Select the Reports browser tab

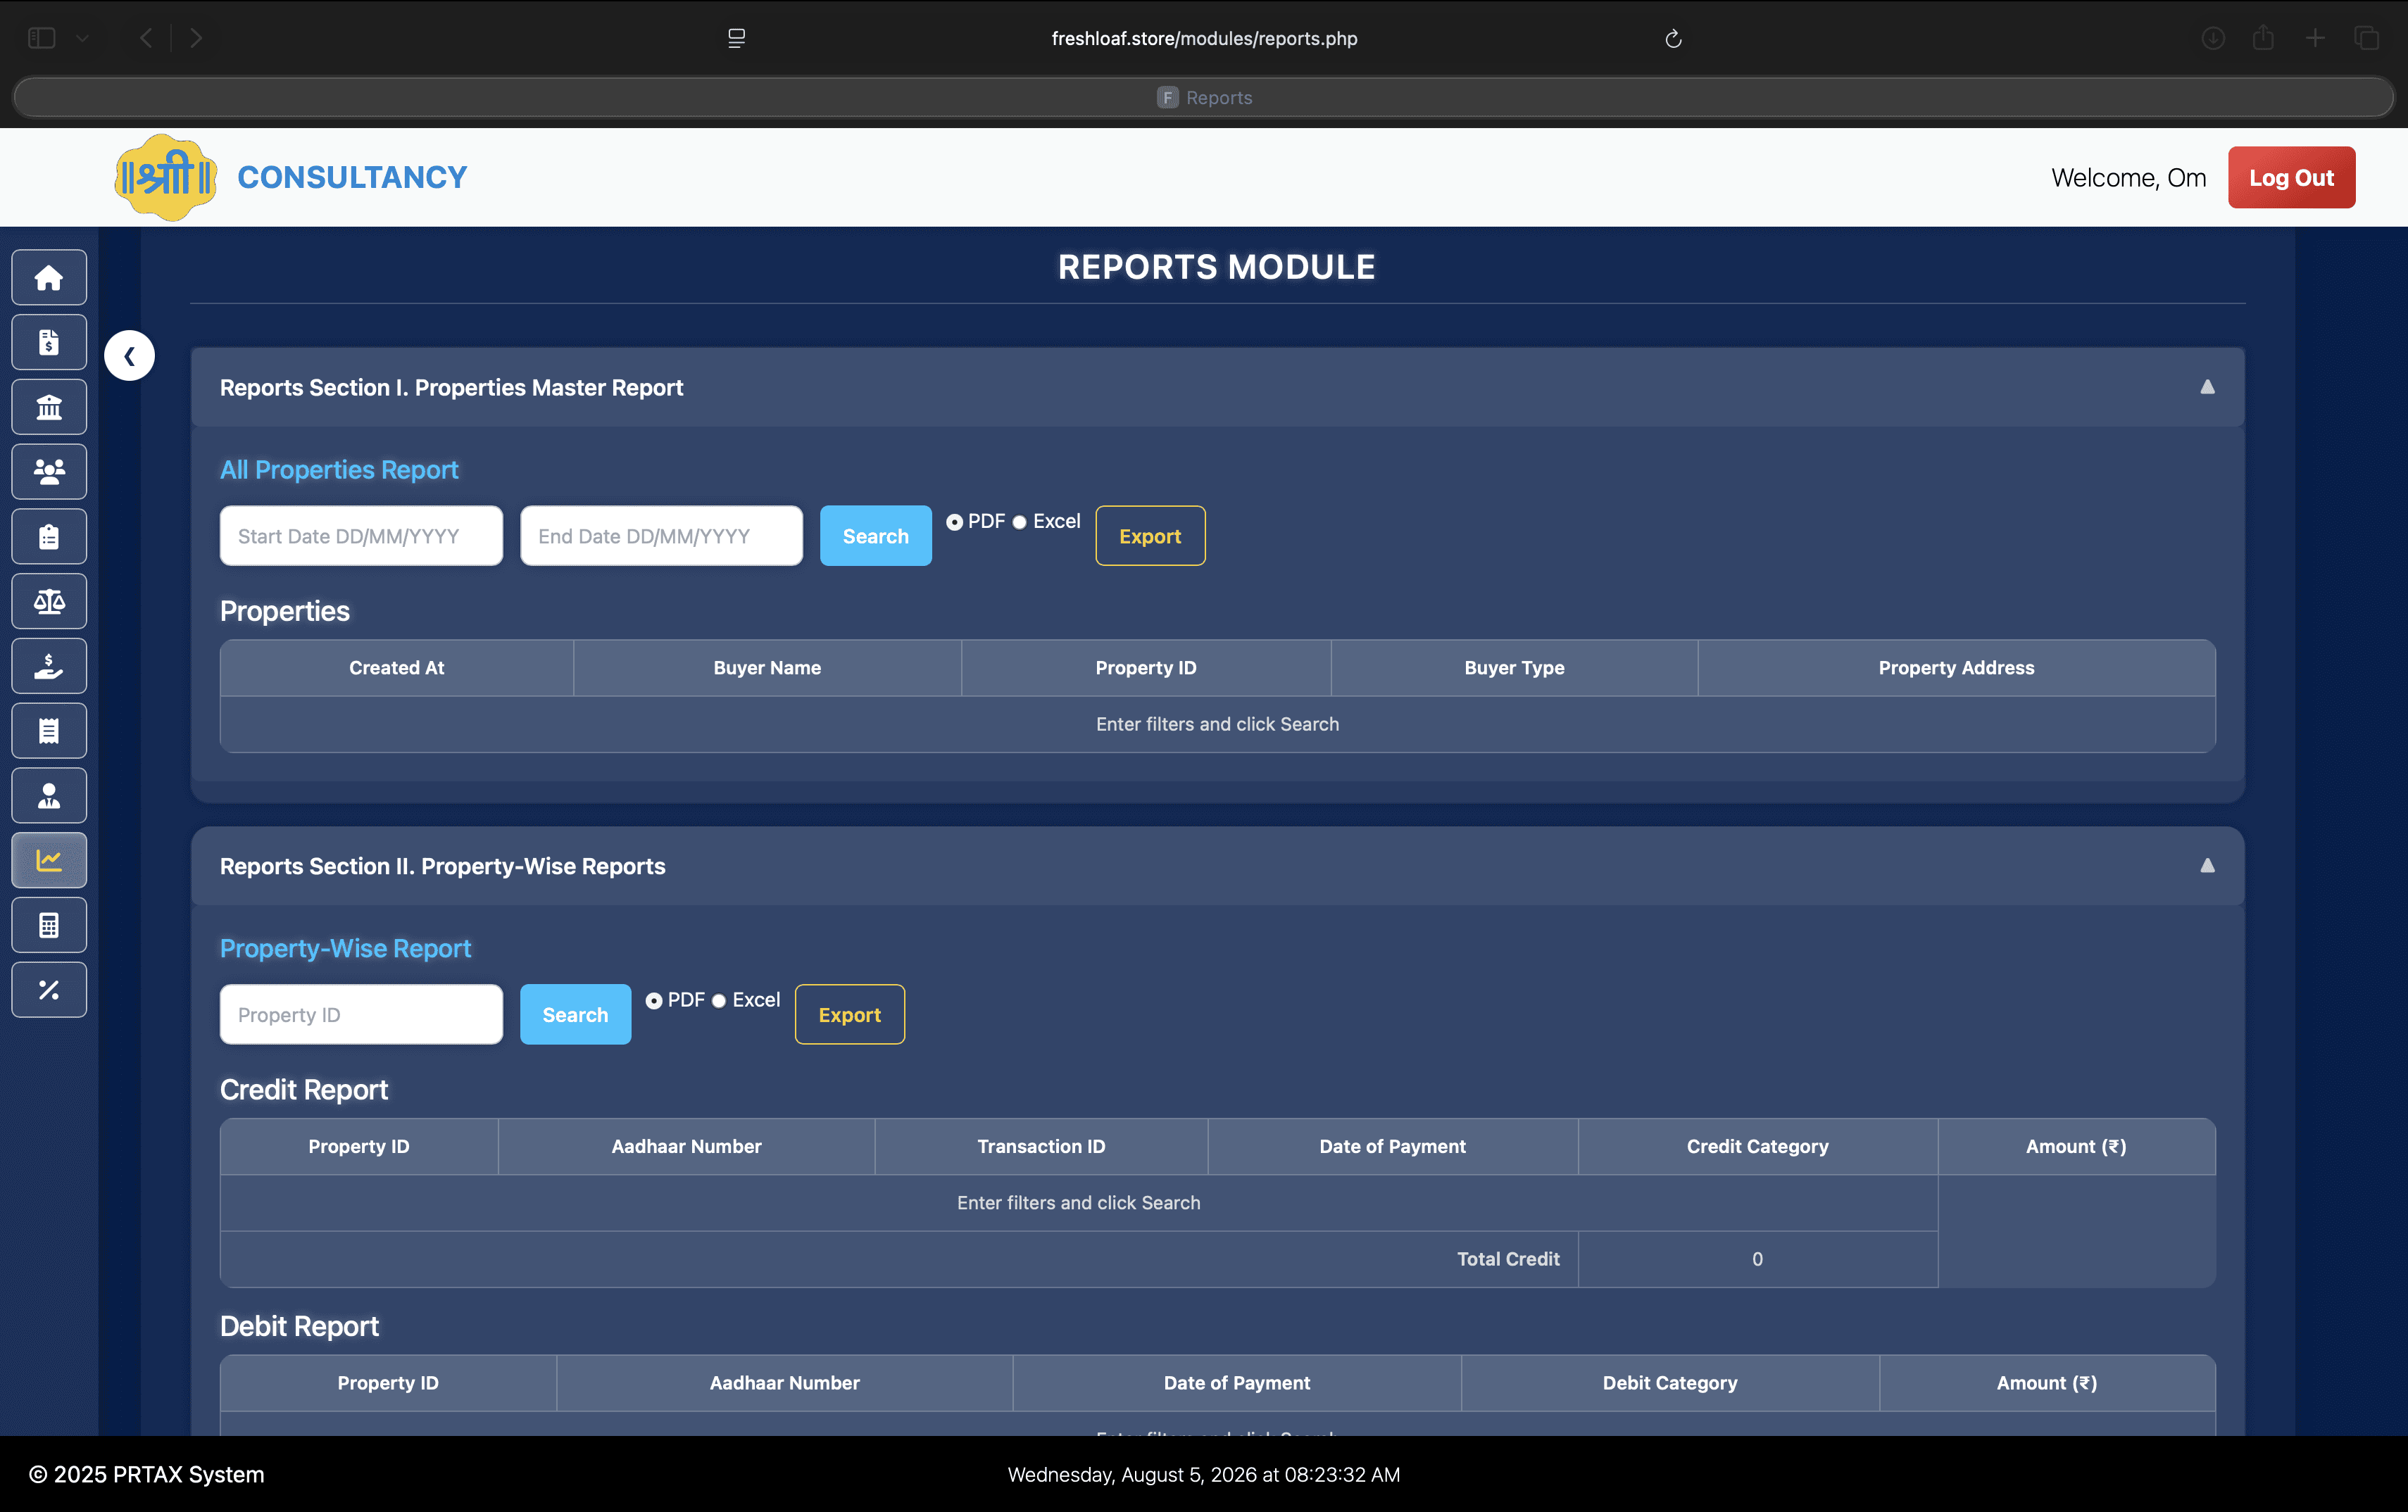point(1204,97)
